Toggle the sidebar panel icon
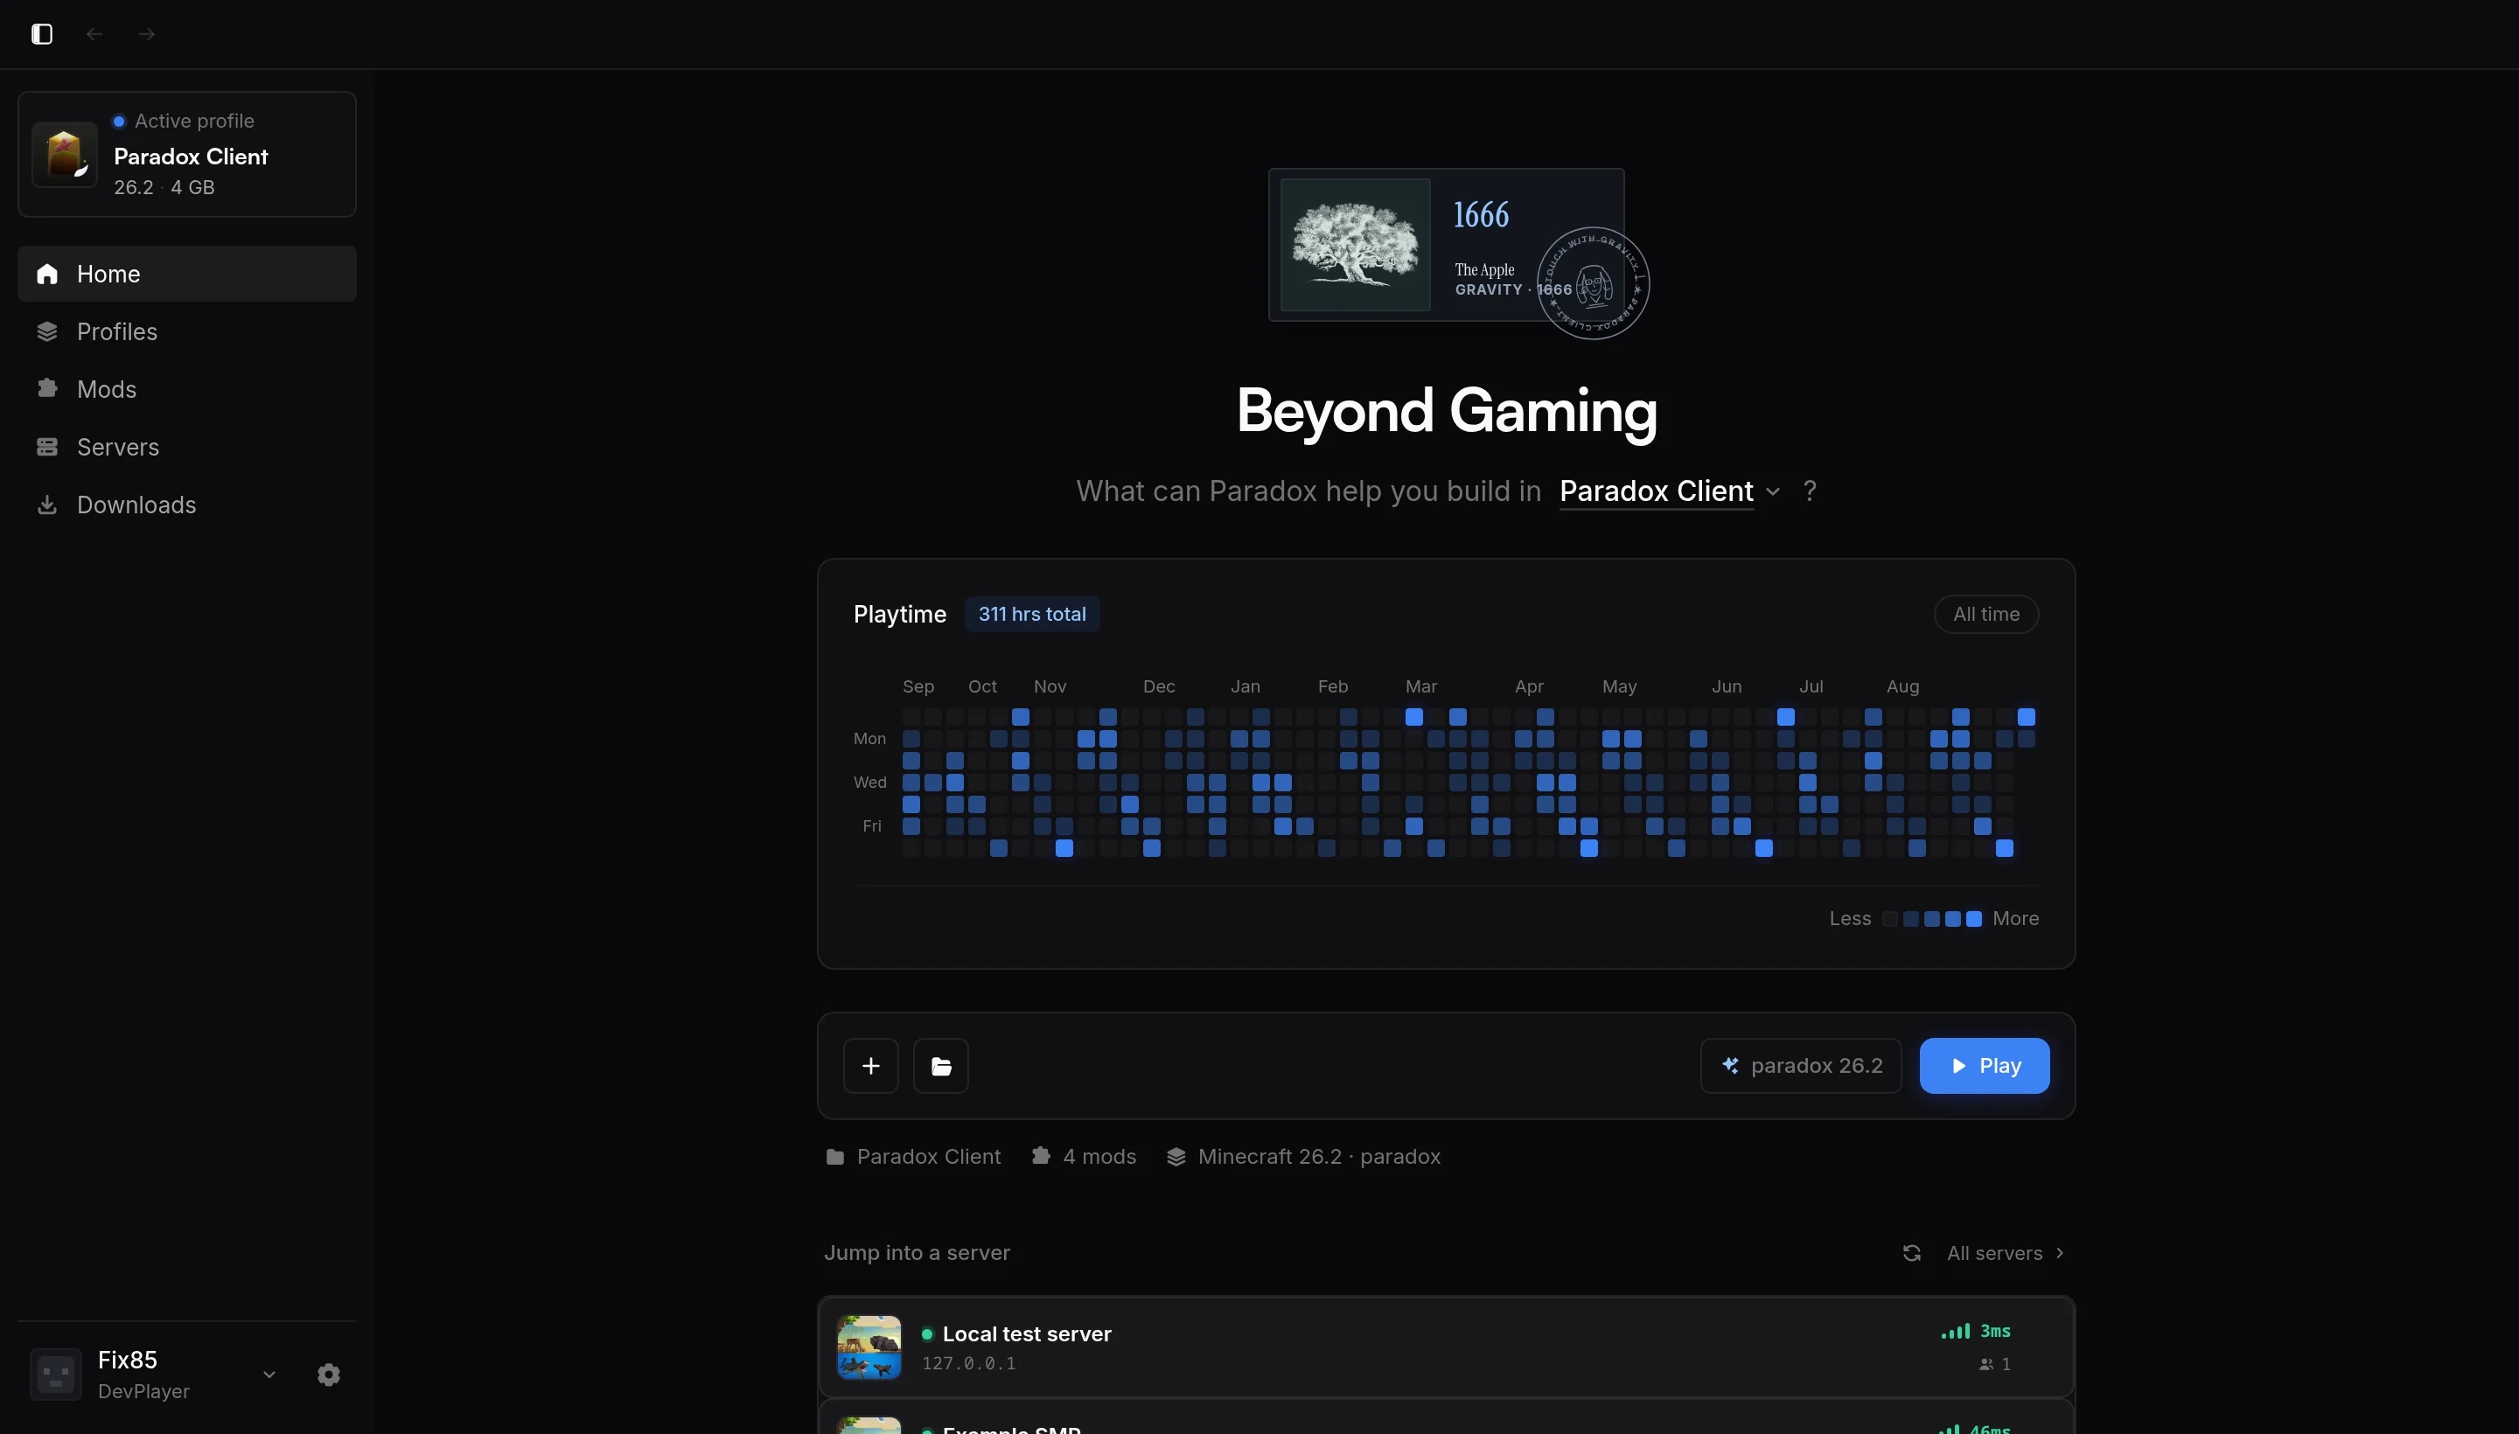Viewport: 2519px width, 1434px height. tap(41, 34)
